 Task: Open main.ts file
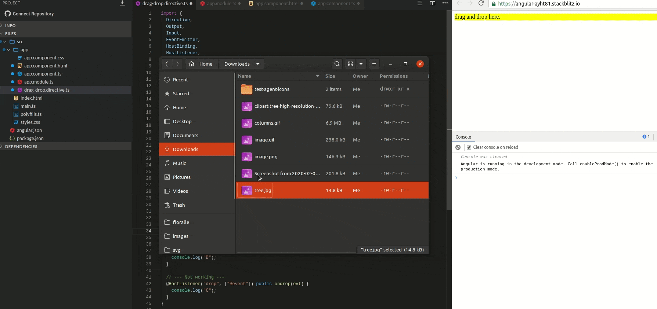point(28,106)
